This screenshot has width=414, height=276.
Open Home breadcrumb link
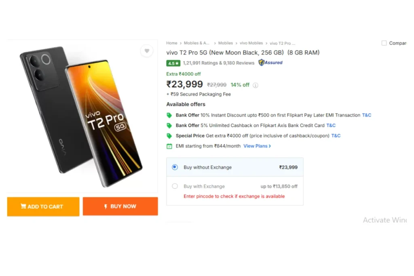point(171,43)
